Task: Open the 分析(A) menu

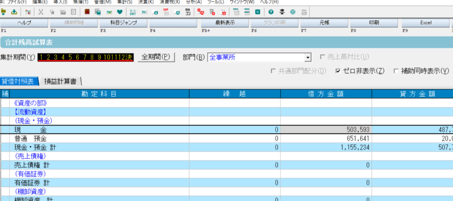Action: (193, 2)
